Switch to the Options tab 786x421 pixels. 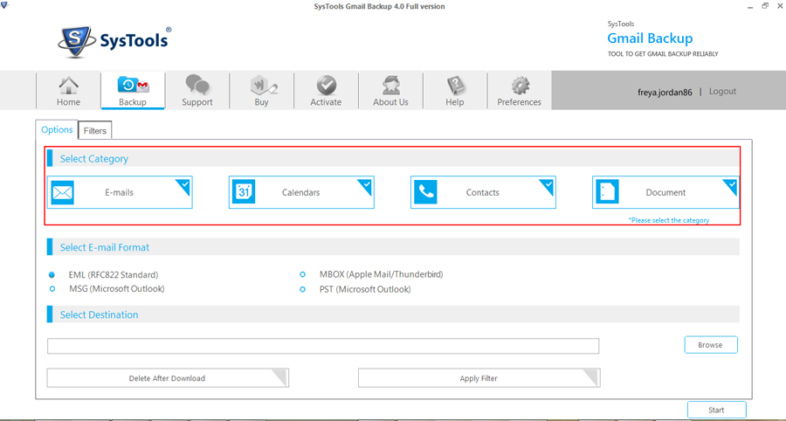click(x=57, y=129)
